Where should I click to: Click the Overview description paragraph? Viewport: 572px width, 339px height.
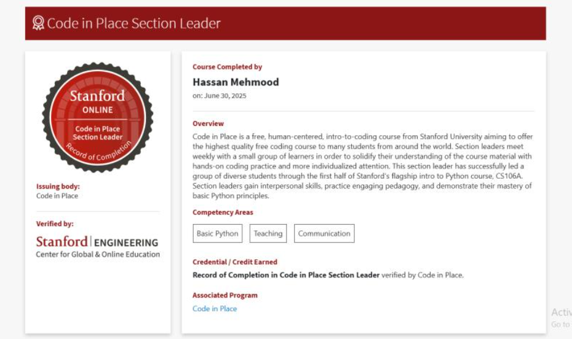click(x=363, y=166)
